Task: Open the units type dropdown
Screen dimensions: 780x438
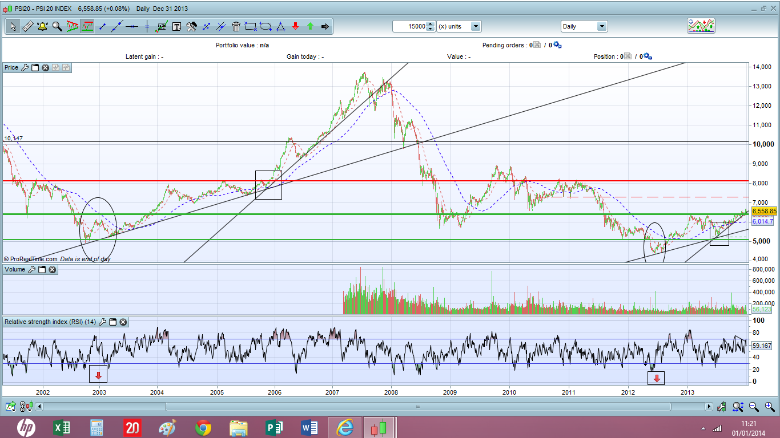Action: click(475, 26)
